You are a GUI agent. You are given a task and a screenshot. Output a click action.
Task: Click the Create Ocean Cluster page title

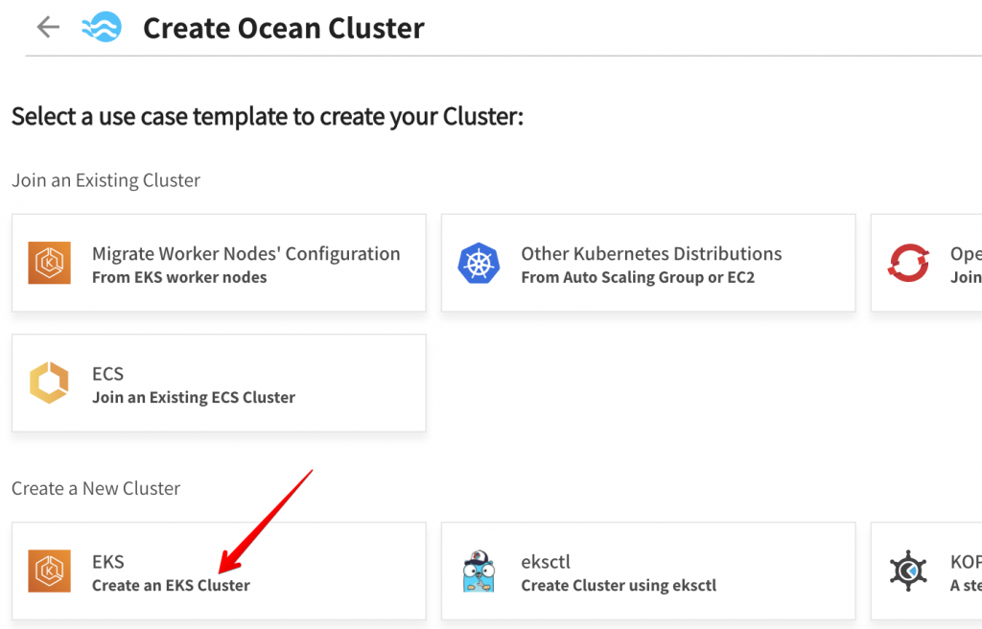284,28
